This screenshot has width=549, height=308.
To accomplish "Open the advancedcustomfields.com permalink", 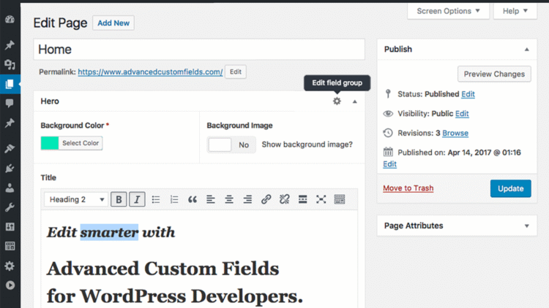I will click(150, 72).
